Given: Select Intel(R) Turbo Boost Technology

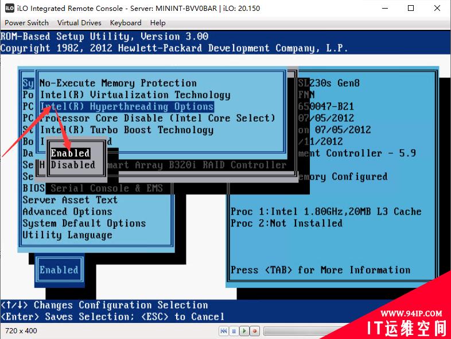Looking at the screenshot, I should (x=127, y=130).
